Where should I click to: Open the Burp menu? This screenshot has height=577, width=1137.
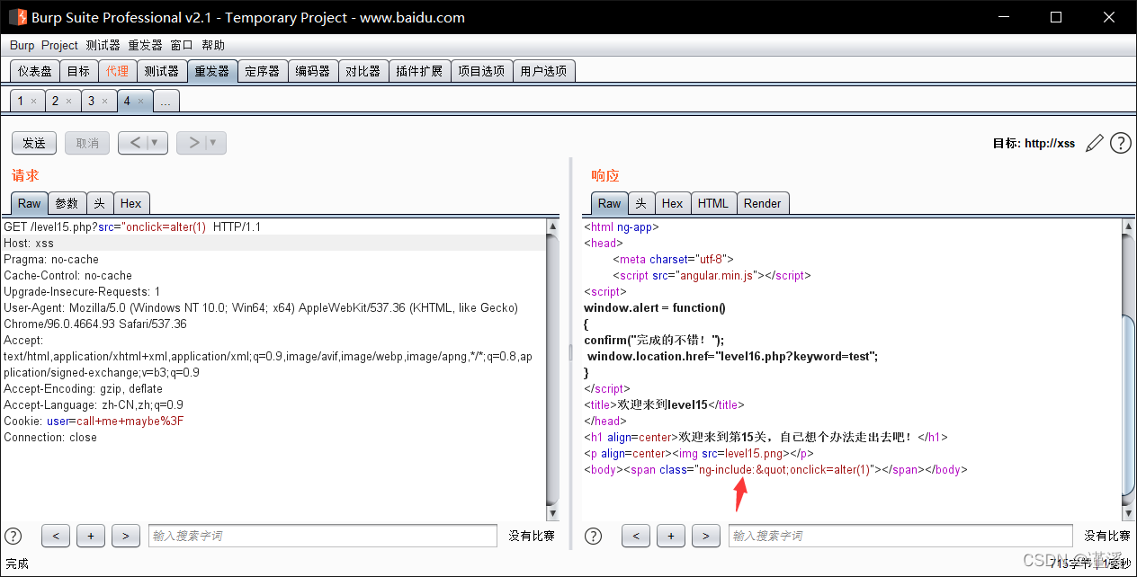tap(22, 45)
